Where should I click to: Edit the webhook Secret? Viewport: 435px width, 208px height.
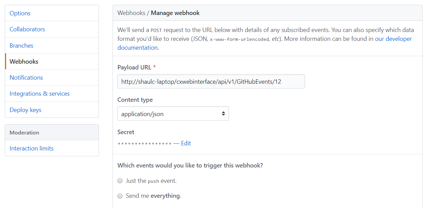(x=186, y=143)
